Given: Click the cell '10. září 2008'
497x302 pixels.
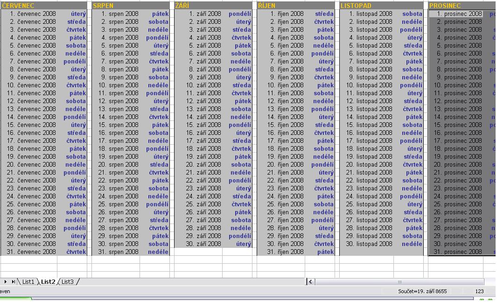Looking at the screenshot, I should 198,85.
